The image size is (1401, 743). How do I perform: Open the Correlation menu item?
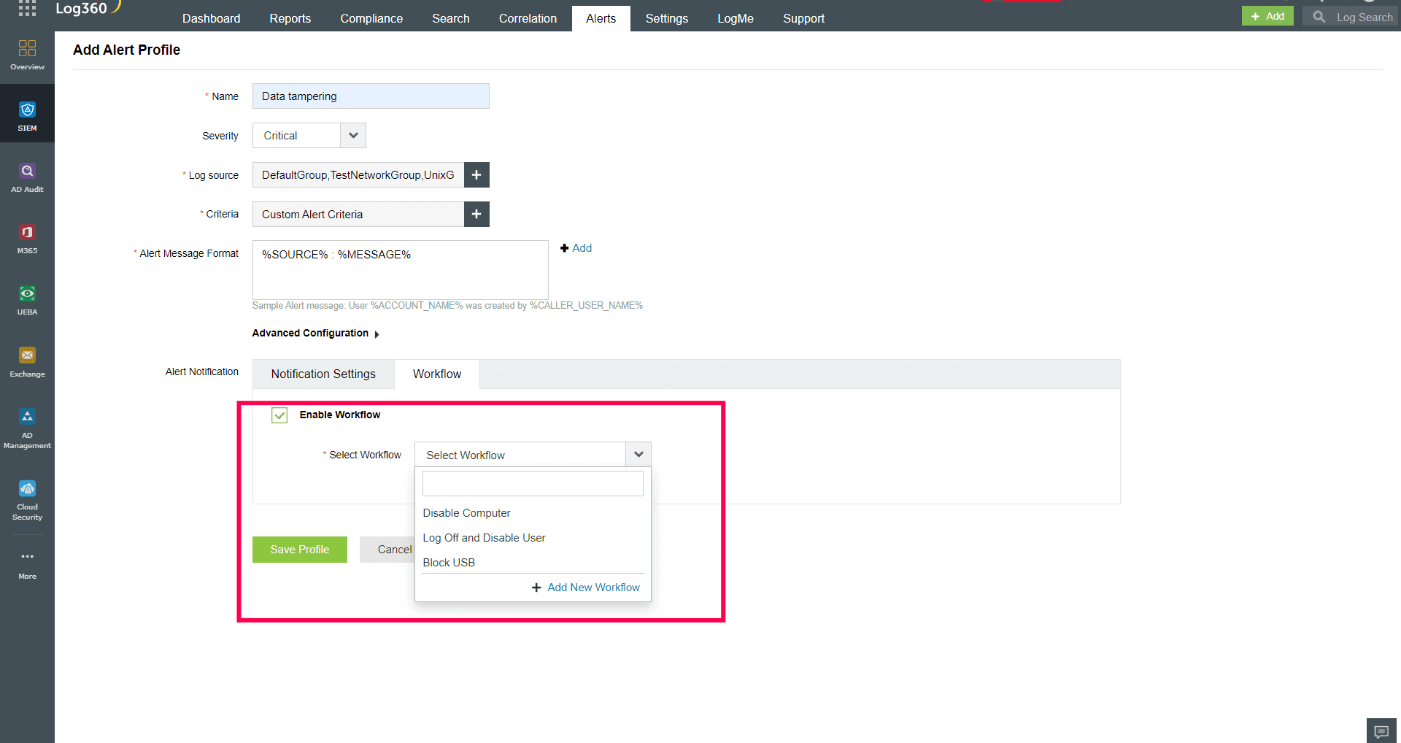tap(528, 18)
